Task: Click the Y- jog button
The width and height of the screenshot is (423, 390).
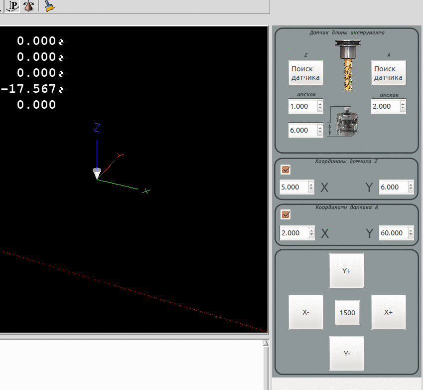Action: [347, 354]
